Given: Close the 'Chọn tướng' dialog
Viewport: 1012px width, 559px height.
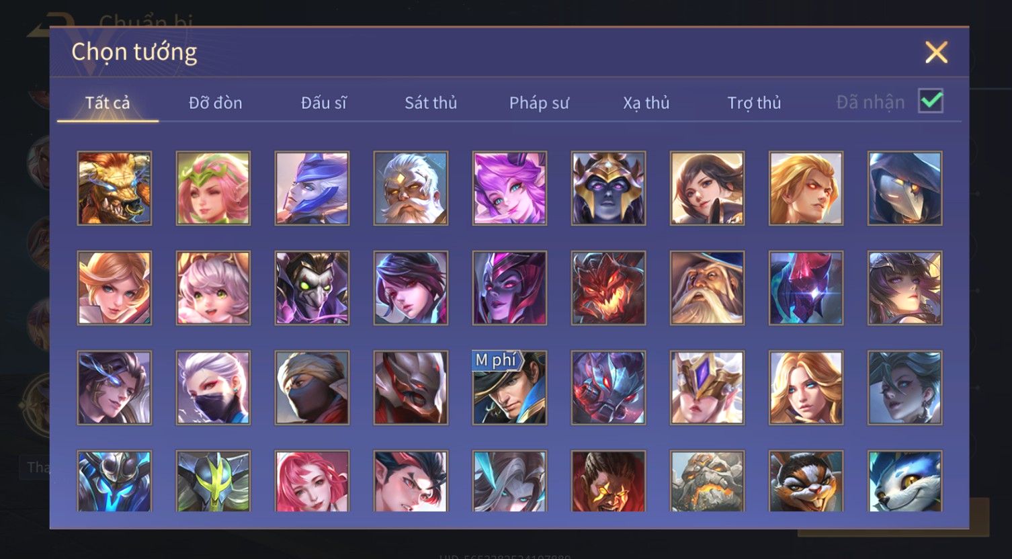Looking at the screenshot, I should click(x=936, y=52).
